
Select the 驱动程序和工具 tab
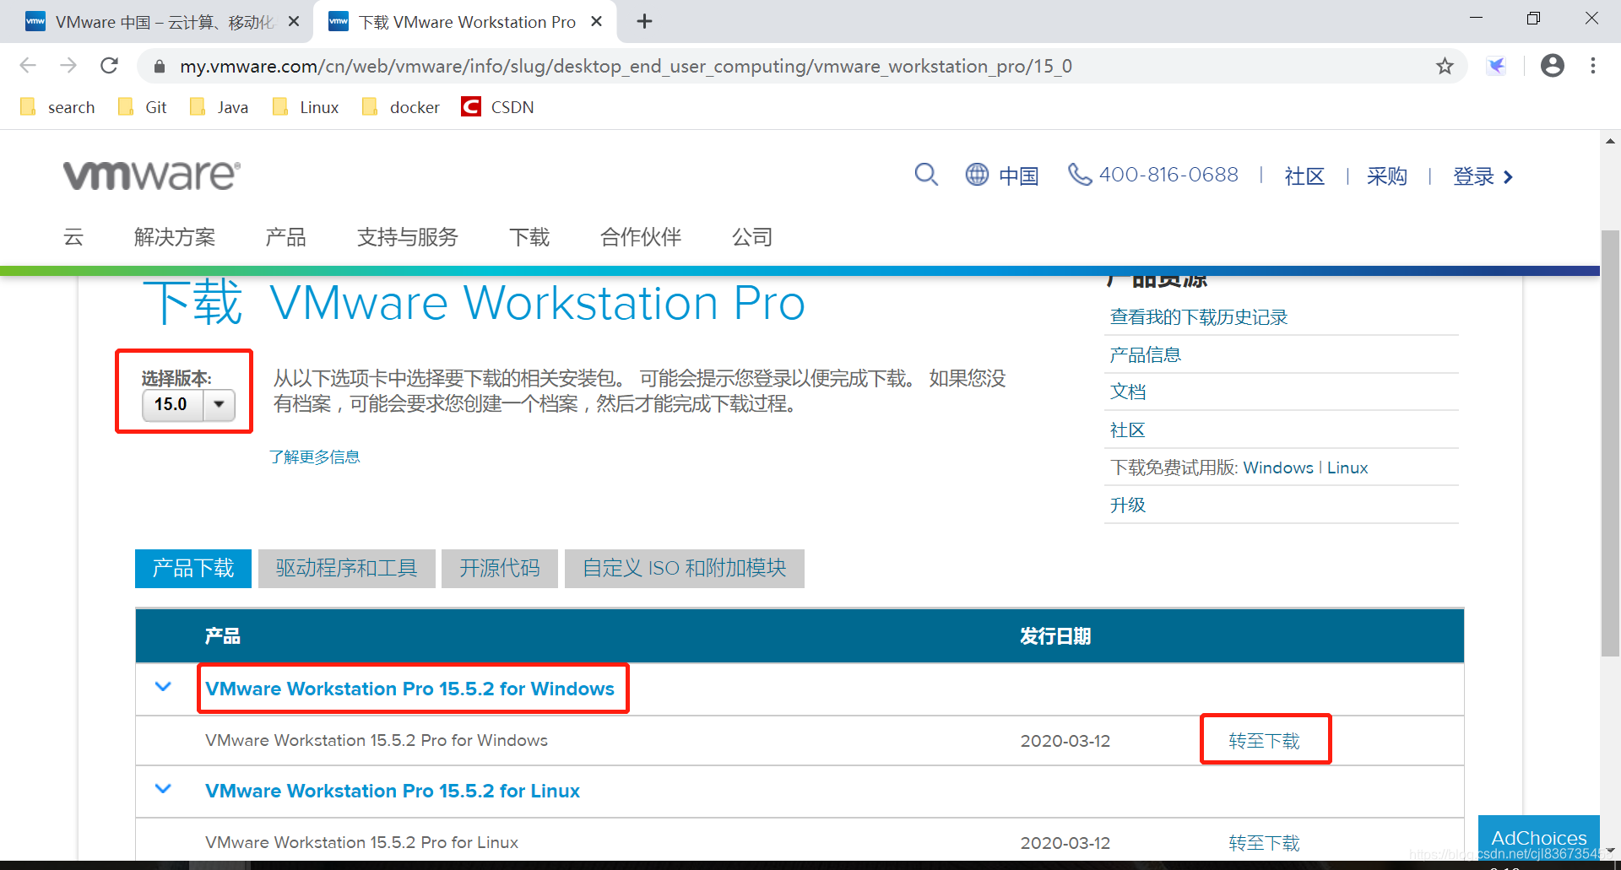(x=347, y=568)
